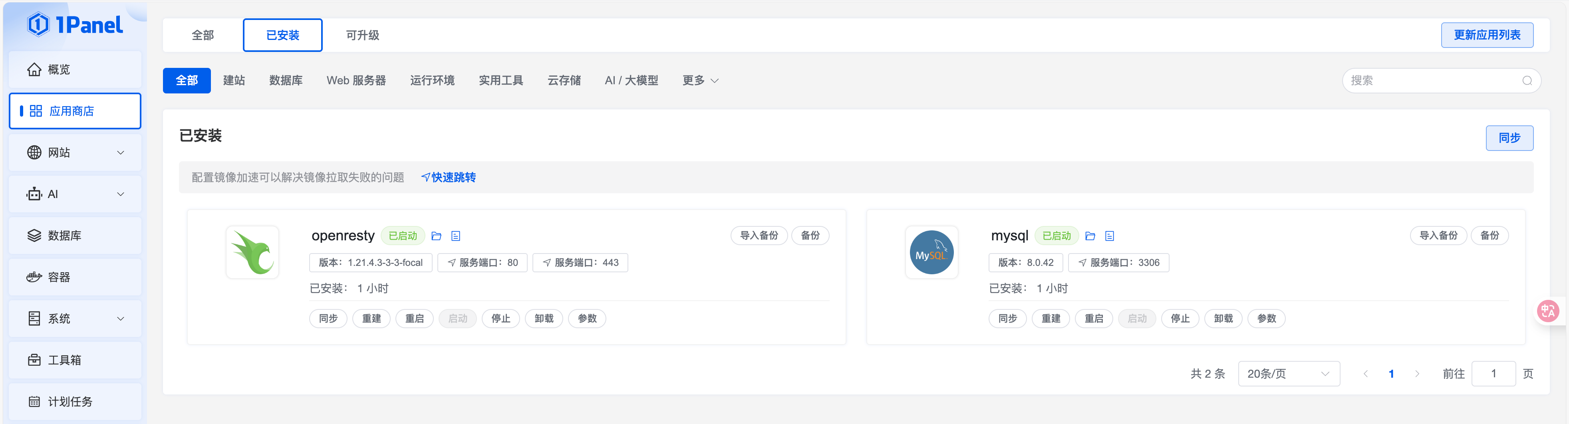This screenshot has height=424, width=1569.
Task: Open mysql folder icon
Action: click(x=1090, y=236)
